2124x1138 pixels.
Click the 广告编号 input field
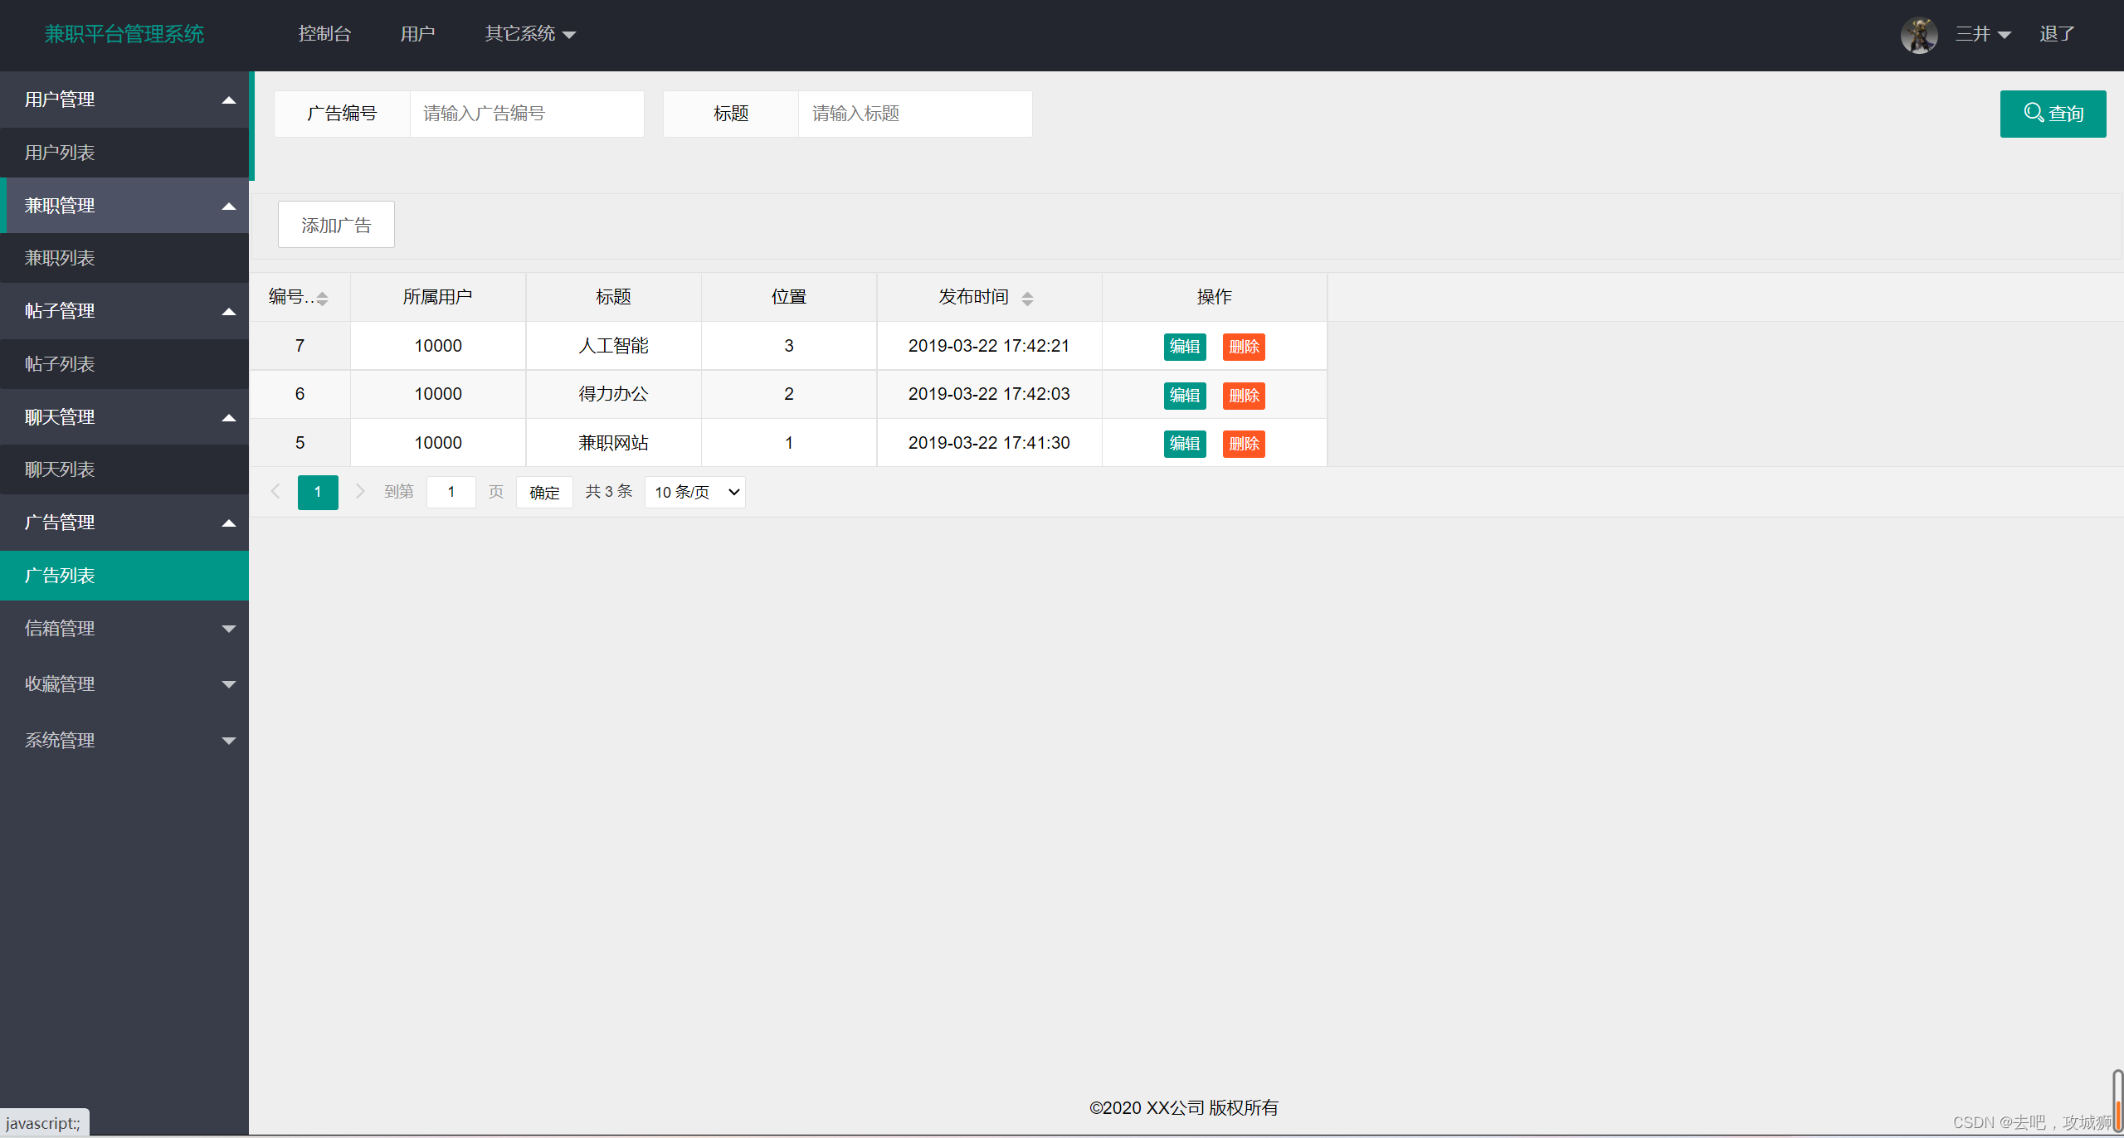coord(526,114)
